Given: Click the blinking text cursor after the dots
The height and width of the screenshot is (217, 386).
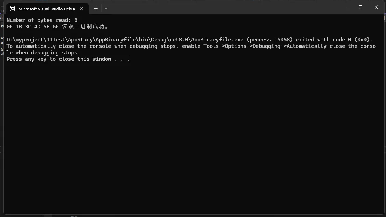Looking at the screenshot, I should [130, 59].
